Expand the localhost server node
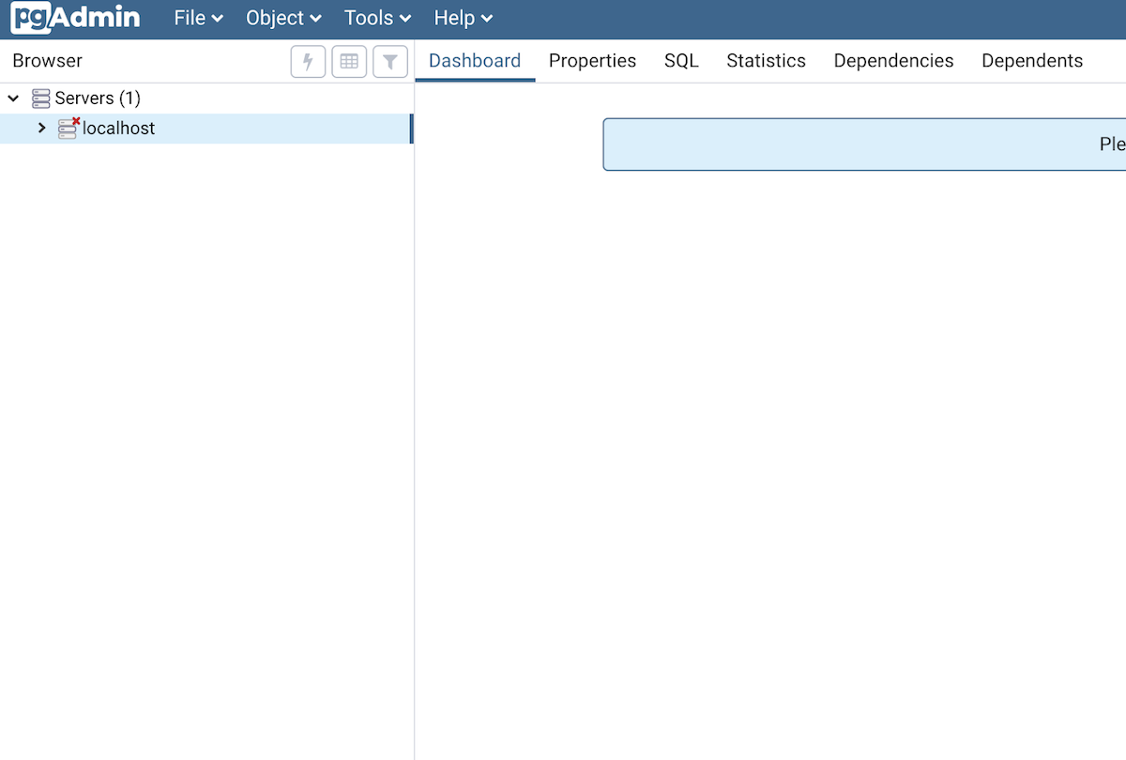This screenshot has height=760, width=1126. [x=41, y=128]
